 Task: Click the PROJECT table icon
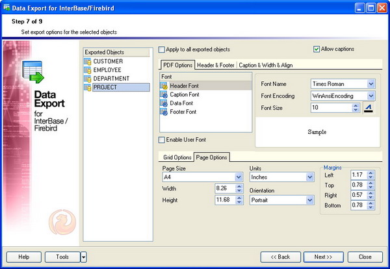[x=87, y=87]
